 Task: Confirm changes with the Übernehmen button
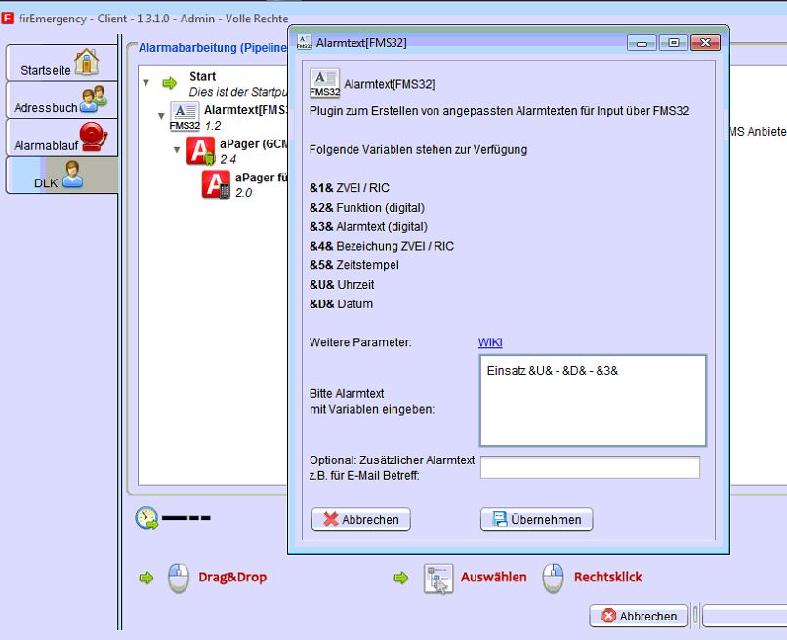click(536, 520)
